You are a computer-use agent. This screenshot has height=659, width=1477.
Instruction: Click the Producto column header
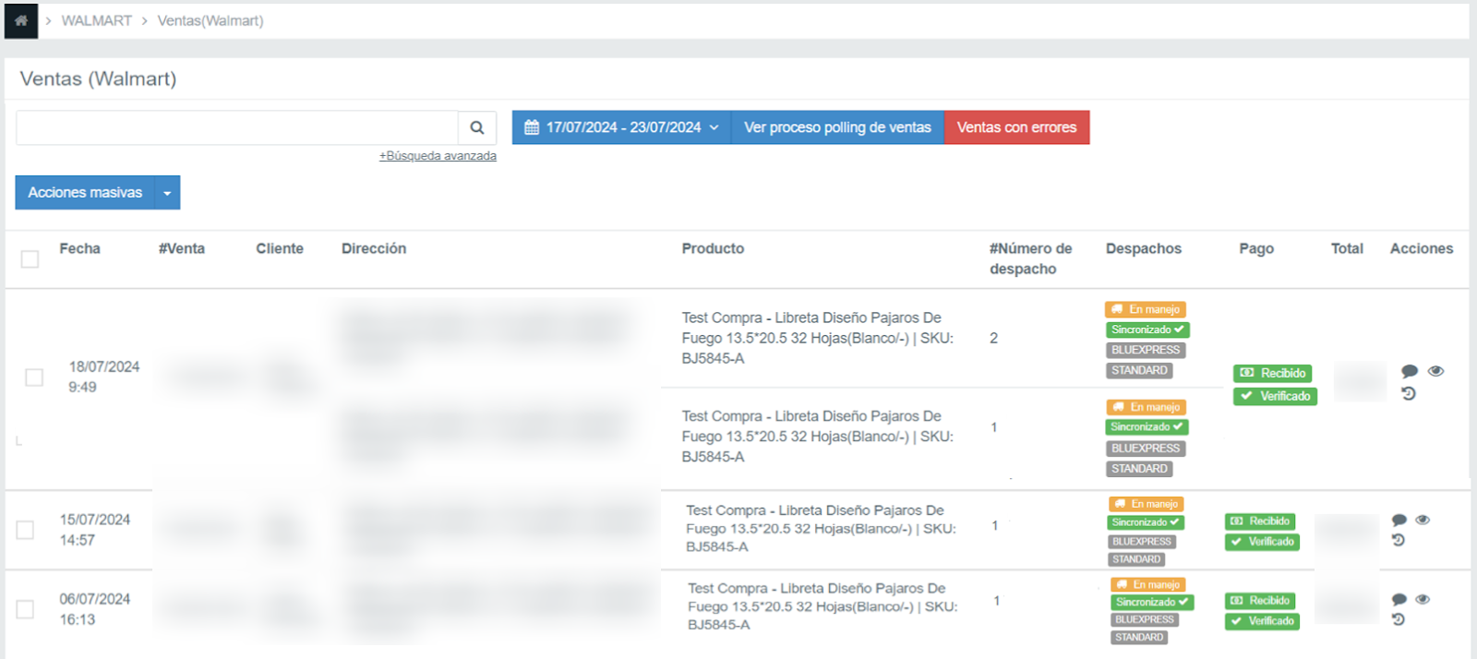click(x=713, y=248)
